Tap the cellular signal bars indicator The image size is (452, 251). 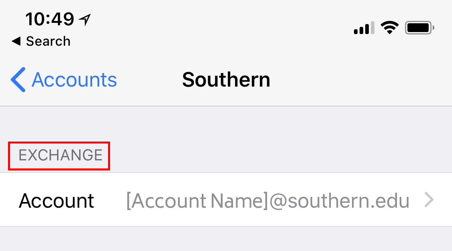pos(364,28)
